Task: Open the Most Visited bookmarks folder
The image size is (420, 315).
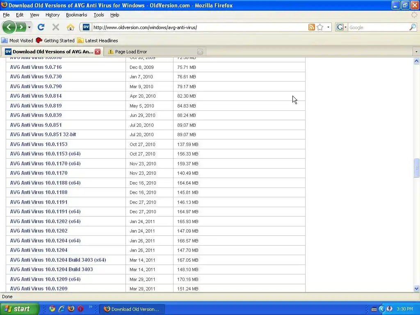Action: pyautogui.click(x=17, y=41)
